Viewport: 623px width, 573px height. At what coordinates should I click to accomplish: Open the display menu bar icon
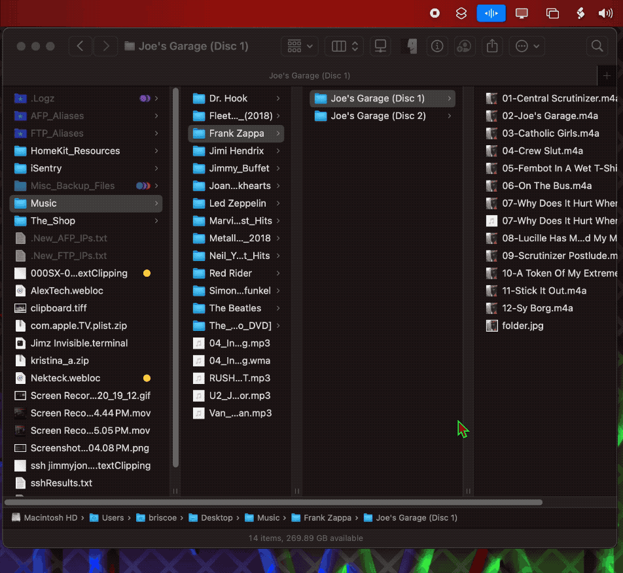click(x=522, y=13)
